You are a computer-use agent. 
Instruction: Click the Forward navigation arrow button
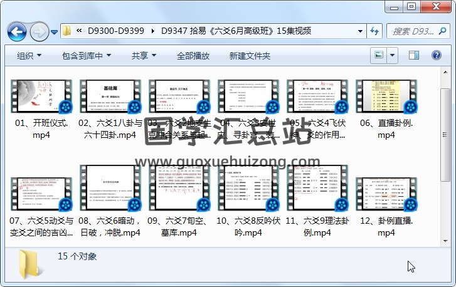39,31
